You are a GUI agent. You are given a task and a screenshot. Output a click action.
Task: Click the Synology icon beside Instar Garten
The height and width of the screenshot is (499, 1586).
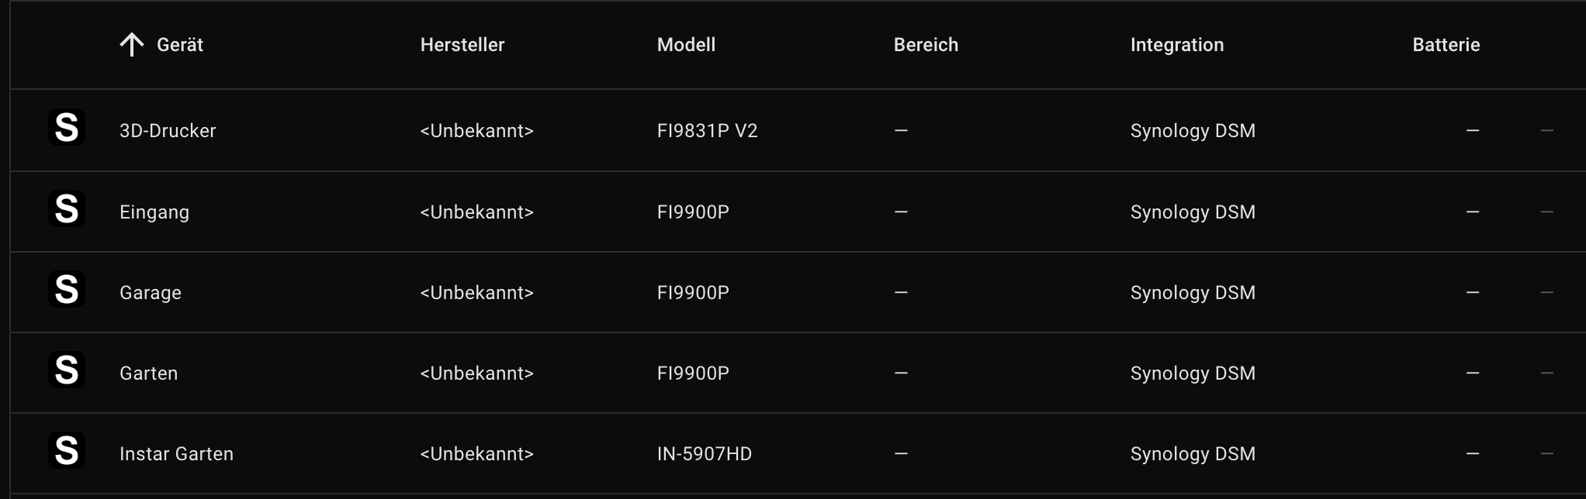coord(67,451)
